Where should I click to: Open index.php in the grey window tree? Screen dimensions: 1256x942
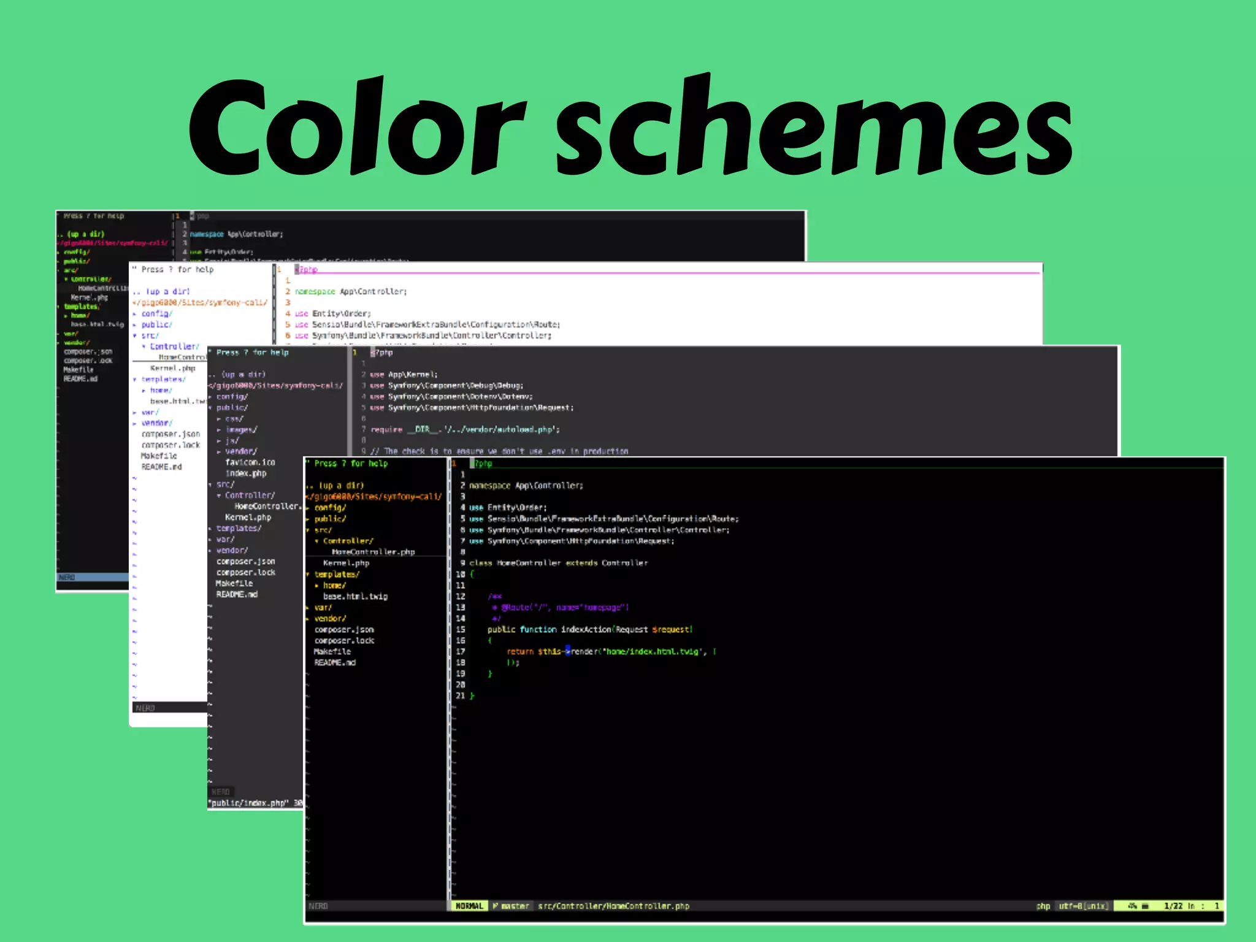coord(246,473)
